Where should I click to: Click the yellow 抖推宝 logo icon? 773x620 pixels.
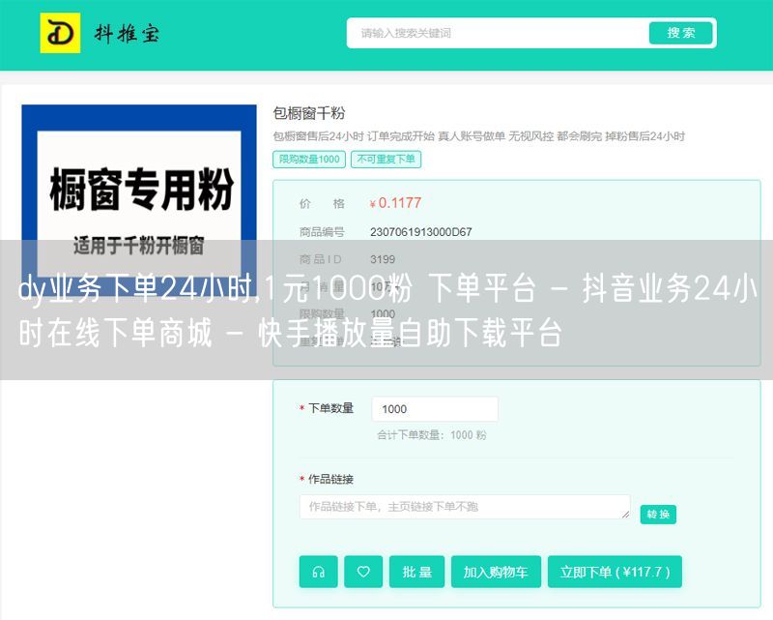pyautogui.click(x=60, y=33)
